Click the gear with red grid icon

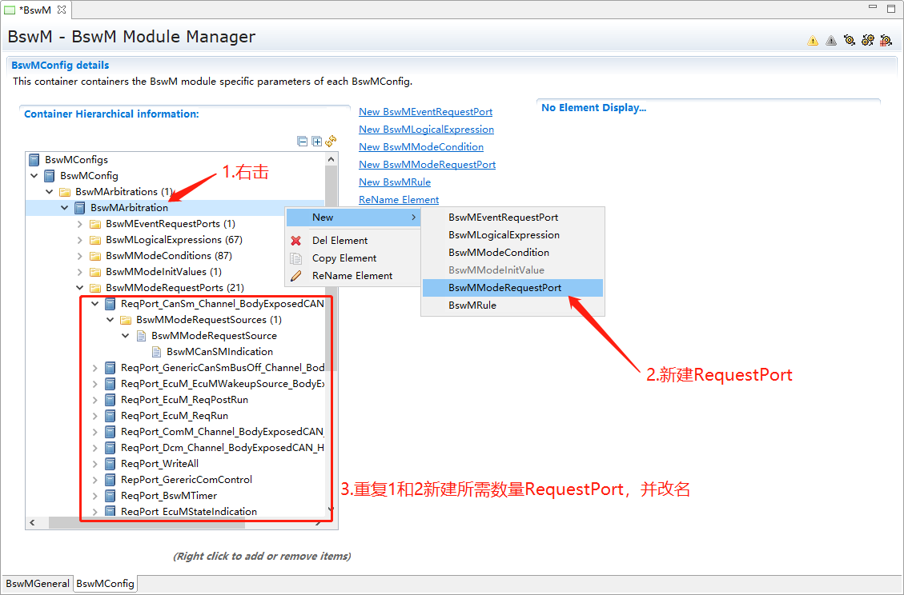886,40
